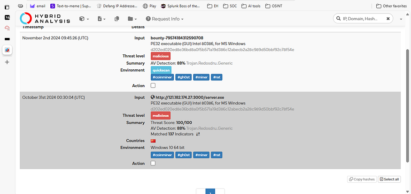Select the #gh0st tag in the server.exe row

[x=184, y=155]
